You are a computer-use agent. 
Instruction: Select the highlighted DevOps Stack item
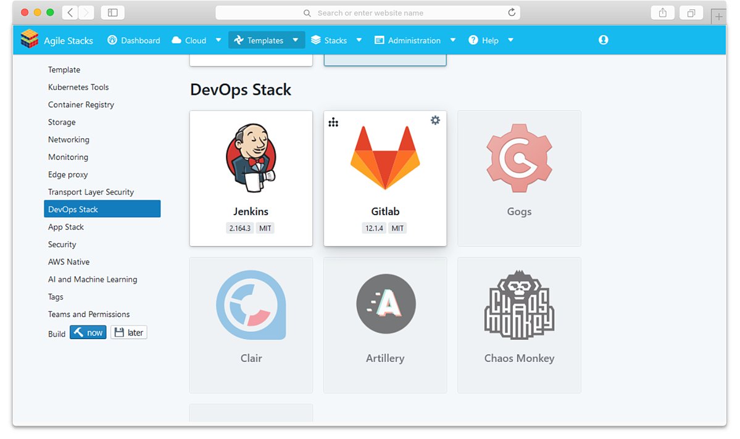102,209
